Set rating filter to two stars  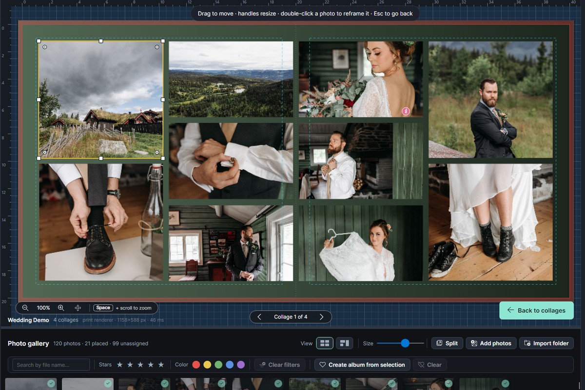point(130,365)
